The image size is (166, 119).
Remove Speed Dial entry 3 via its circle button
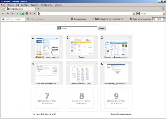(130, 37)
